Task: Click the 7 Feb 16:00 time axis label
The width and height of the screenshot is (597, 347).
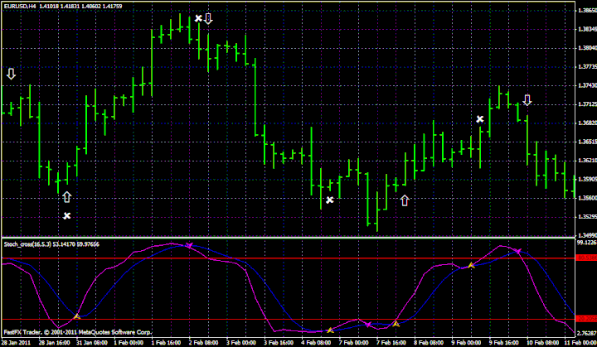Action: point(391,342)
